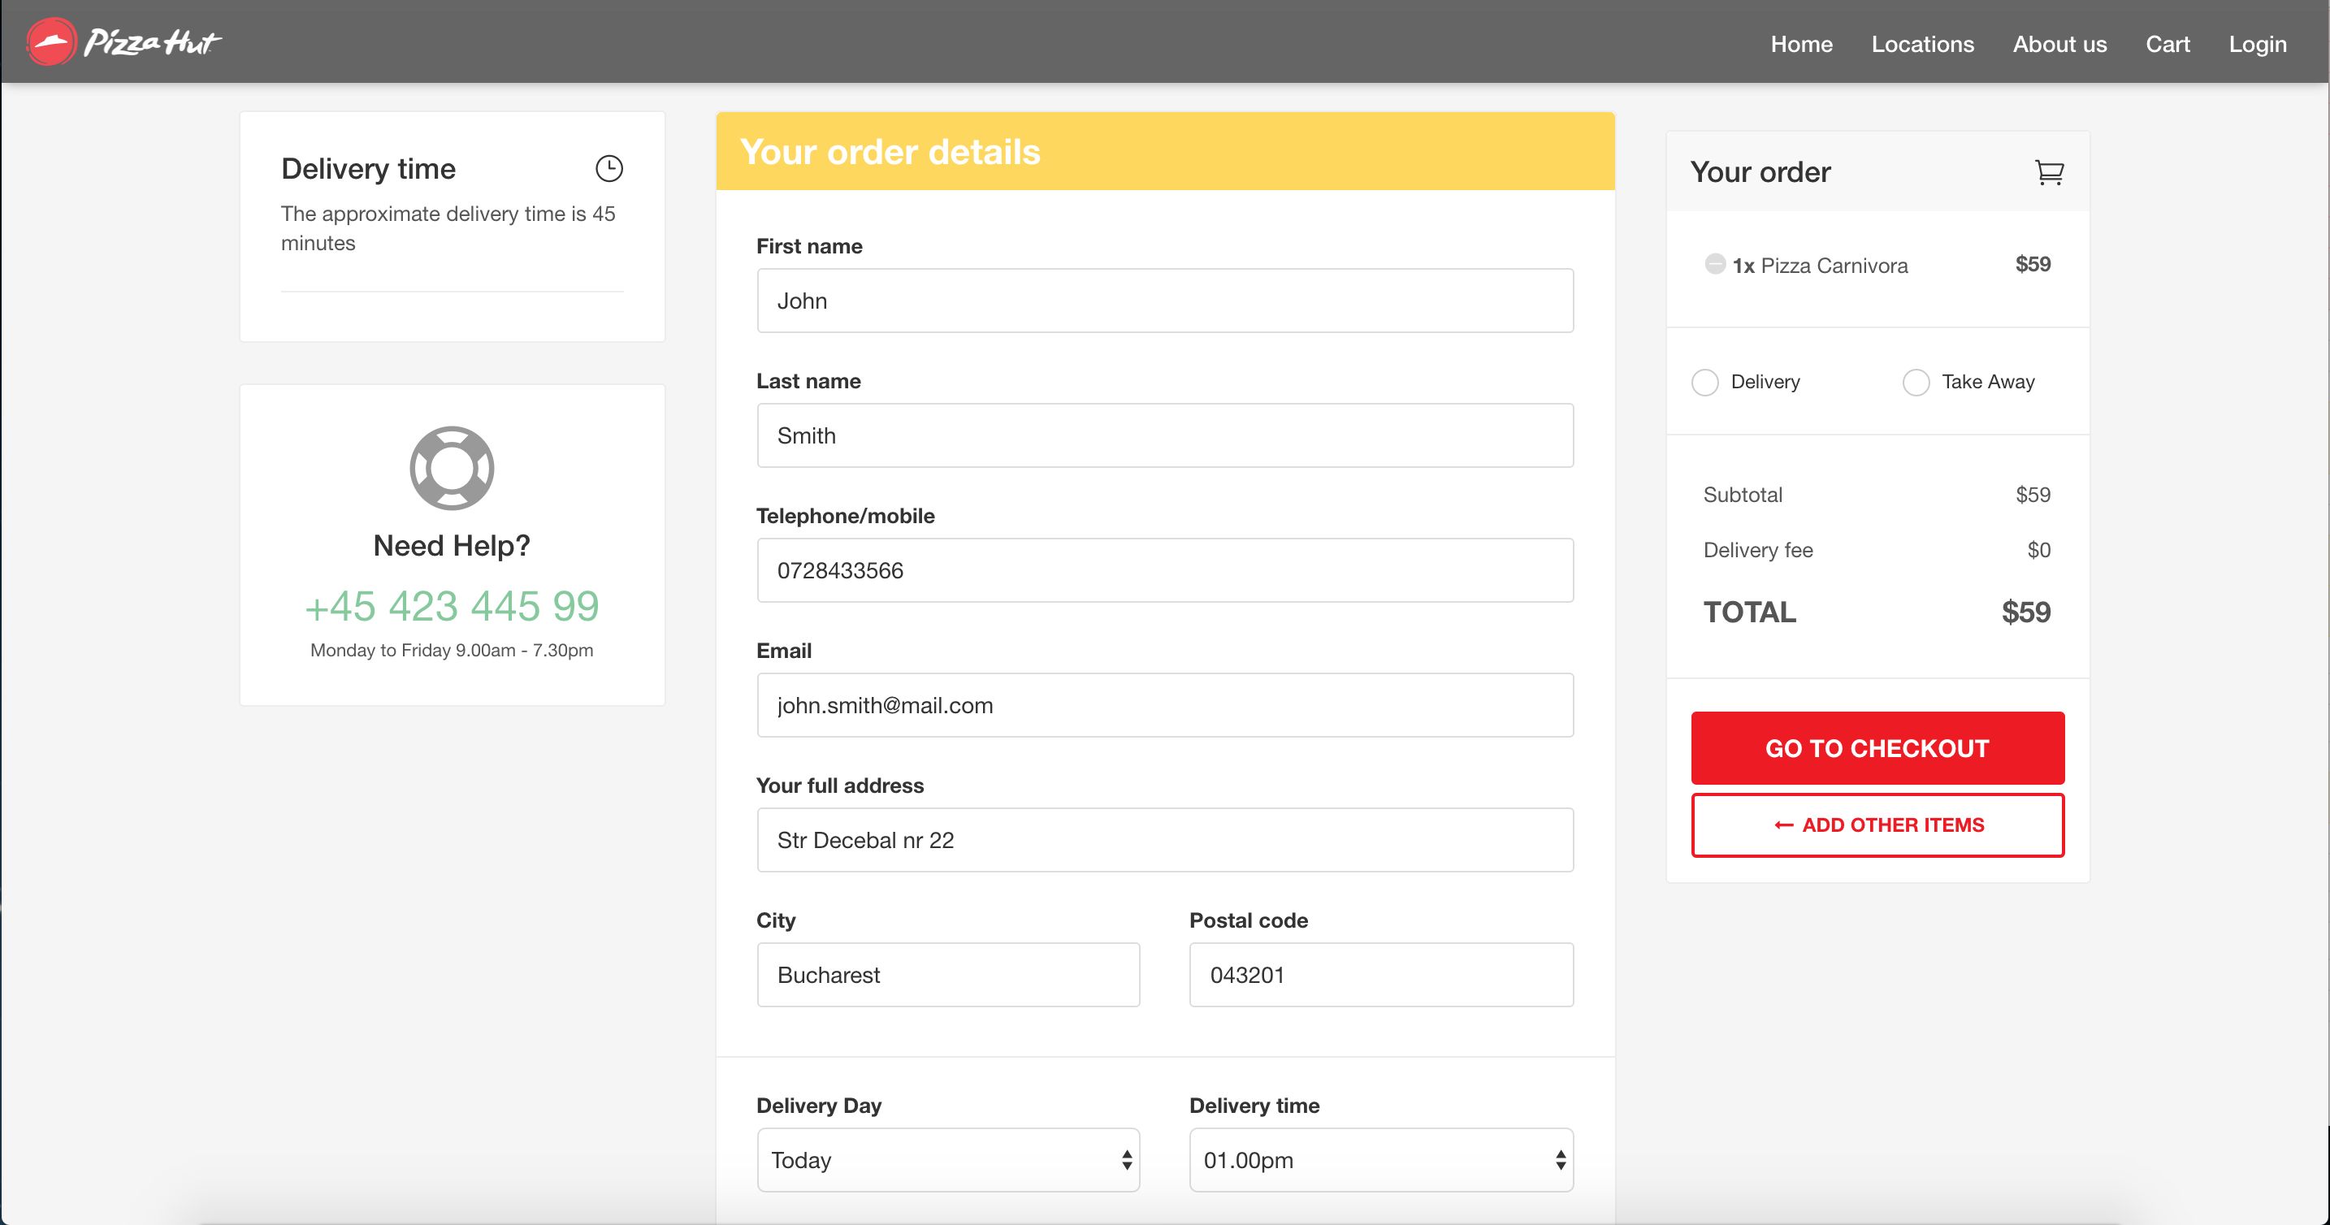Open the About us page

(2059, 43)
